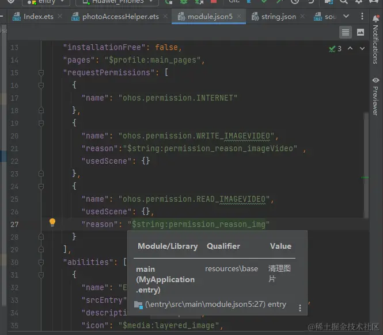
Task: Click the resources\base qualifier cell
Action: click(232, 269)
